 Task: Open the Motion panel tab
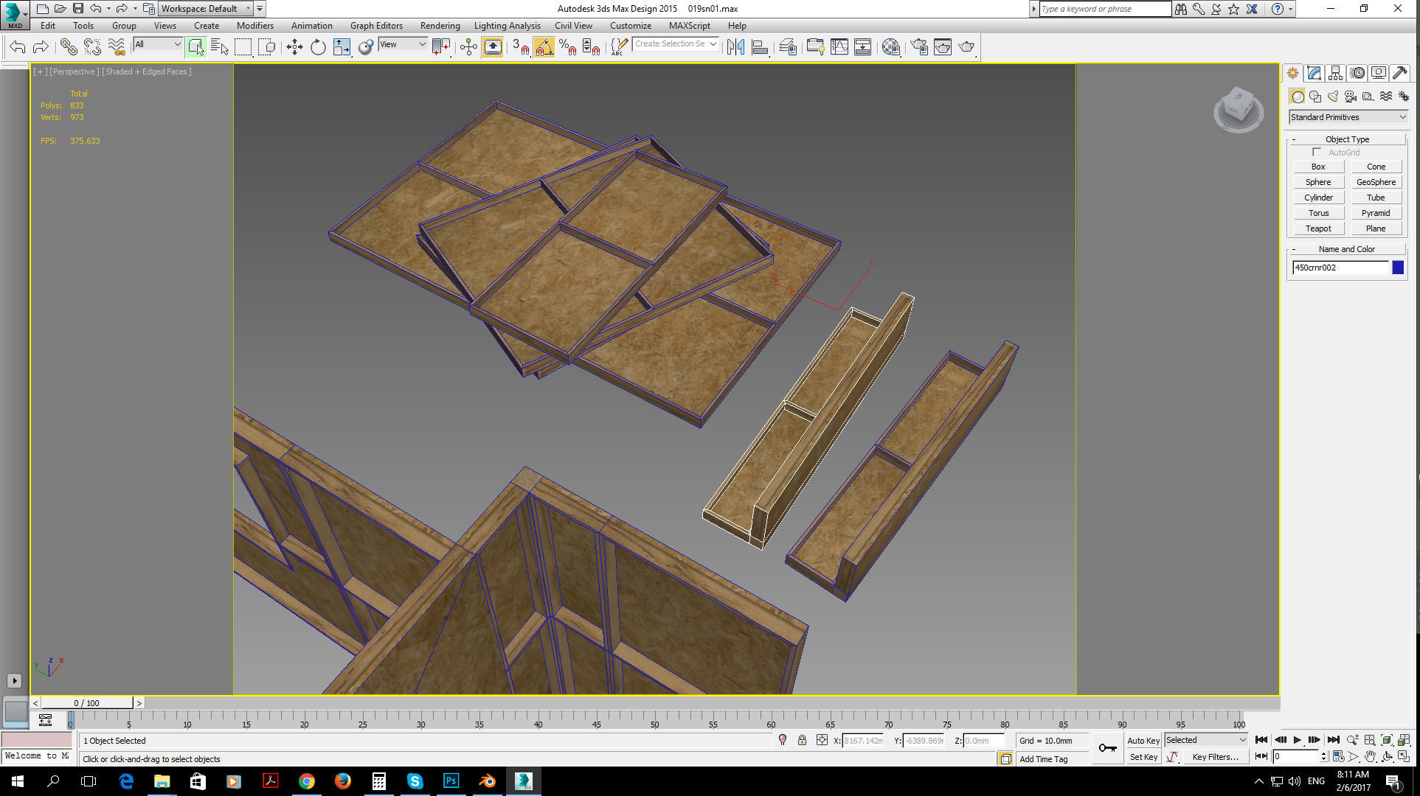(x=1357, y=73)
